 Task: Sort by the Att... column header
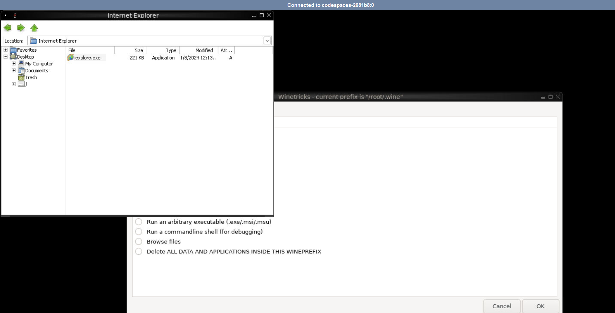point(226,50)
